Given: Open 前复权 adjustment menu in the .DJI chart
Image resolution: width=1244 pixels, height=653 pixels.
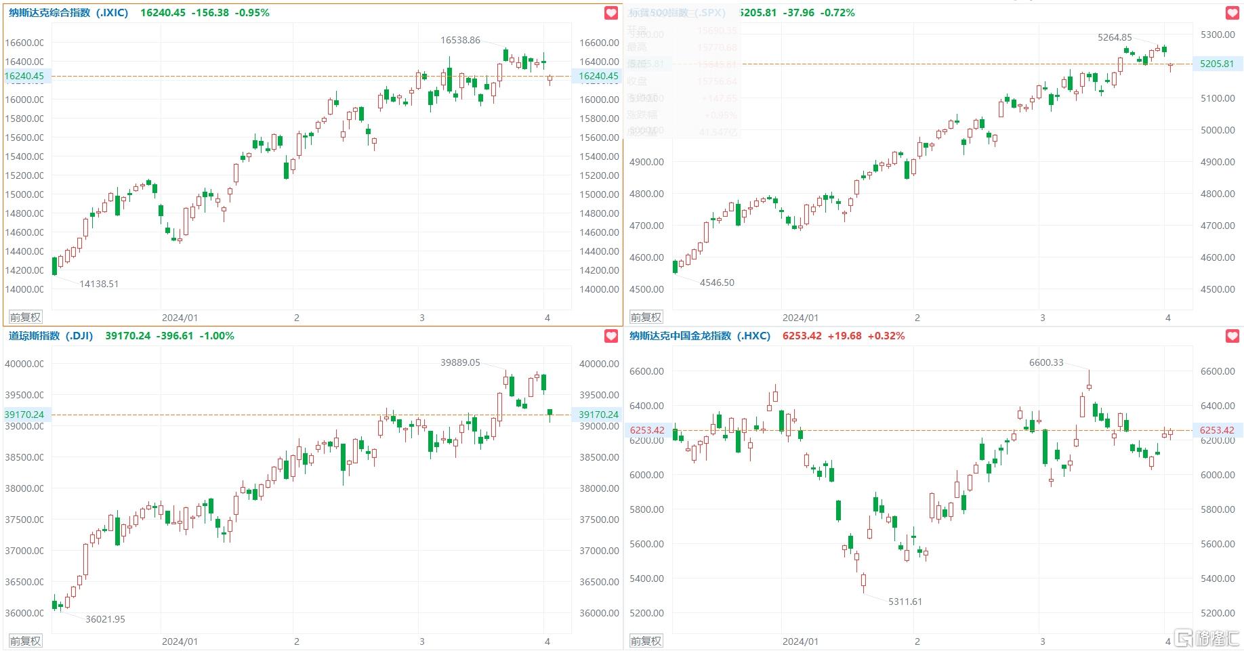Looking at the screenshot, I should tap(25, 641).
